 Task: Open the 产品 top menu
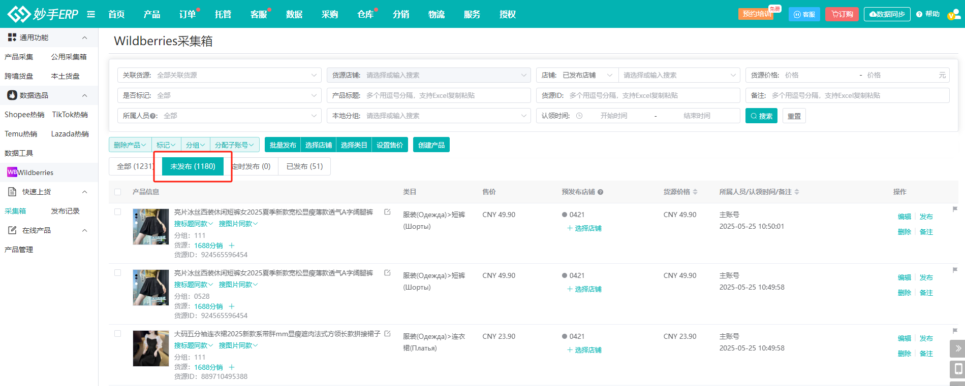point(151,14)
